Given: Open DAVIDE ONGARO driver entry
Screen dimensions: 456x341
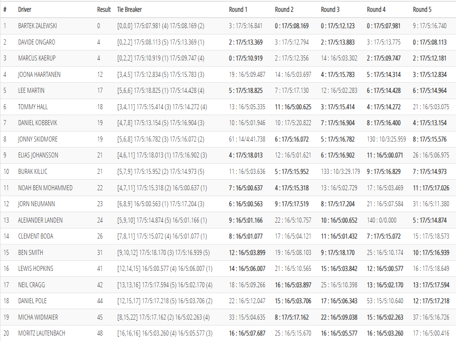Looking at the screenshot, I should pos(36,42).
